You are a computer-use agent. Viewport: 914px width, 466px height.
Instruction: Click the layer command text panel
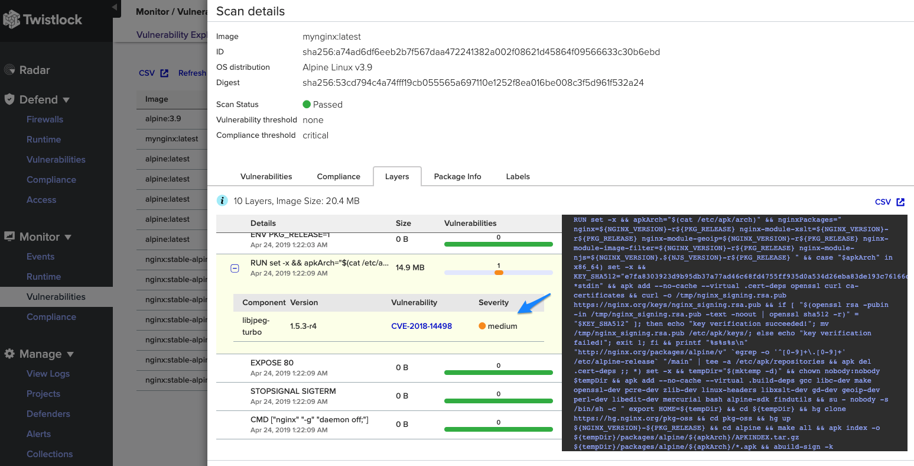click(734, 333)
